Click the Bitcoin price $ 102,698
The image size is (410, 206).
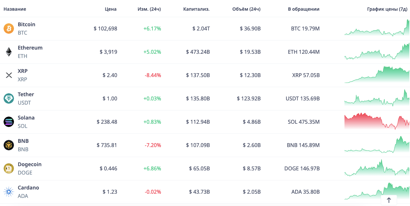point(105,29)
